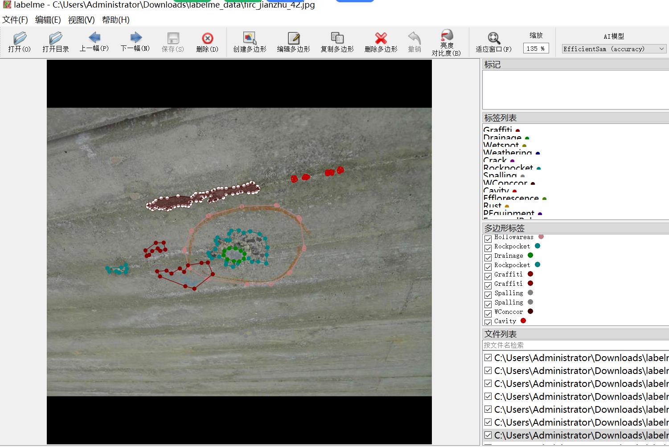
Task: Open Brightness Contrast (亮度对比度) tool
Action: point(446,42)
